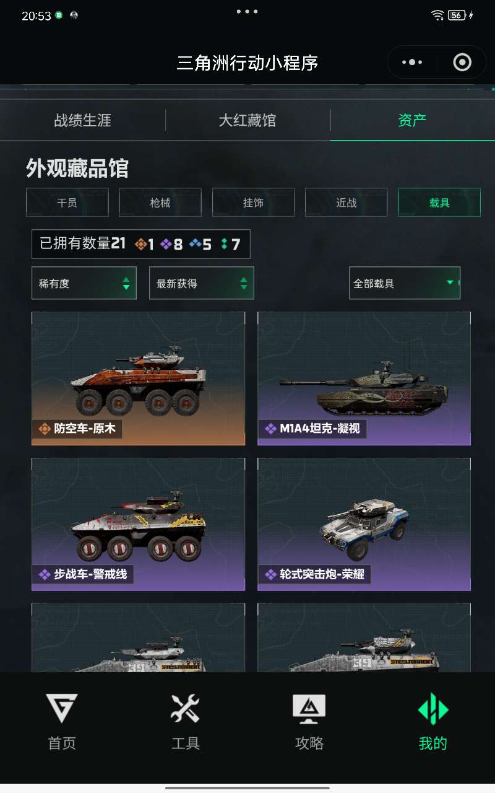The image size is (495, 793).
Task: Select the 枪械 category button
Action: (160, 203)
